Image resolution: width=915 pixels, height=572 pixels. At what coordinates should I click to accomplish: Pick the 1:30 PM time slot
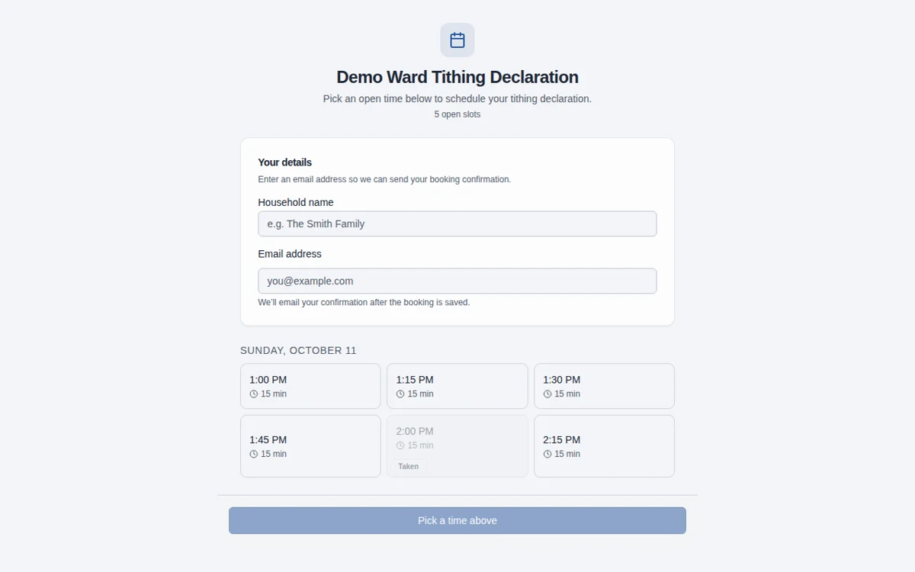pyautogui.click(x=604, y=386)
